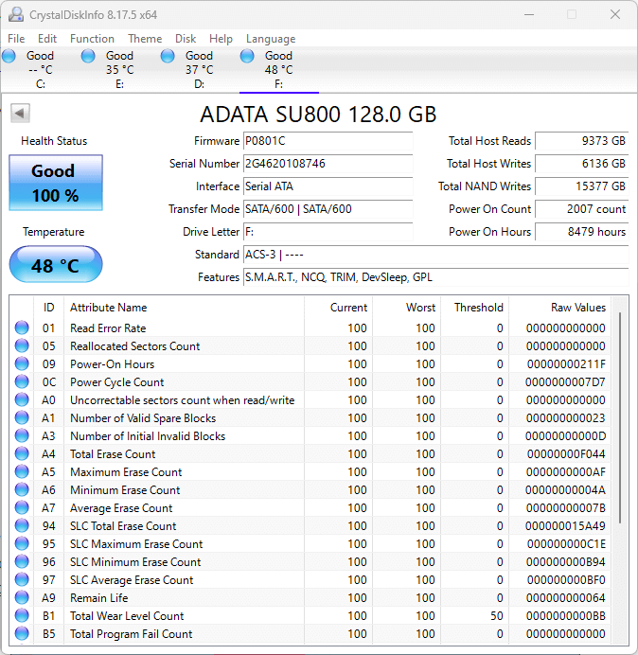This screenshot has width=638, height=655.
Task: Click the 48 °C temperature button
Action: [x=56, y=265]
